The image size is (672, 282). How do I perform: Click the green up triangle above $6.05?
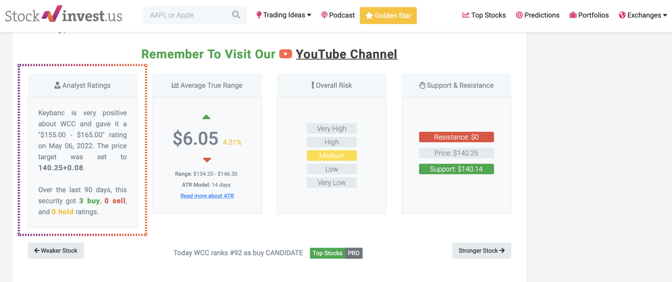[206, 117]
